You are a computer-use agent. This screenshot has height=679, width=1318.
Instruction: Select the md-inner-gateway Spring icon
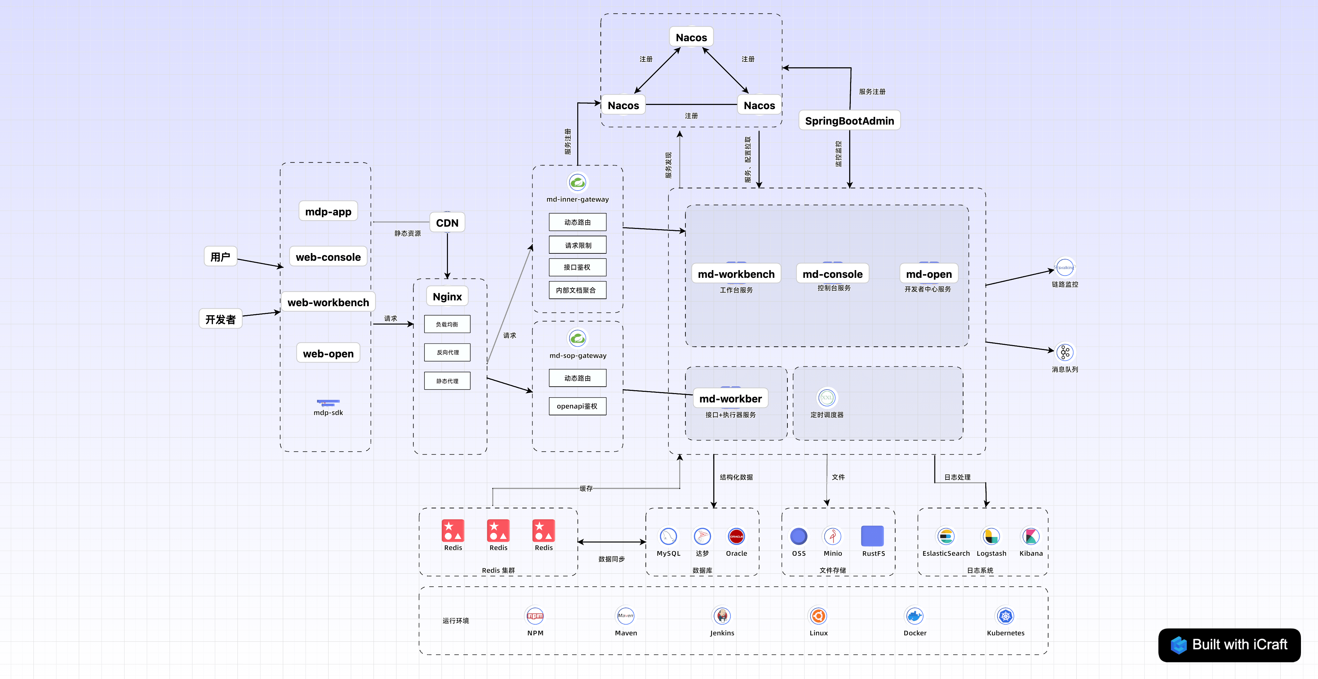click(578, 182)
